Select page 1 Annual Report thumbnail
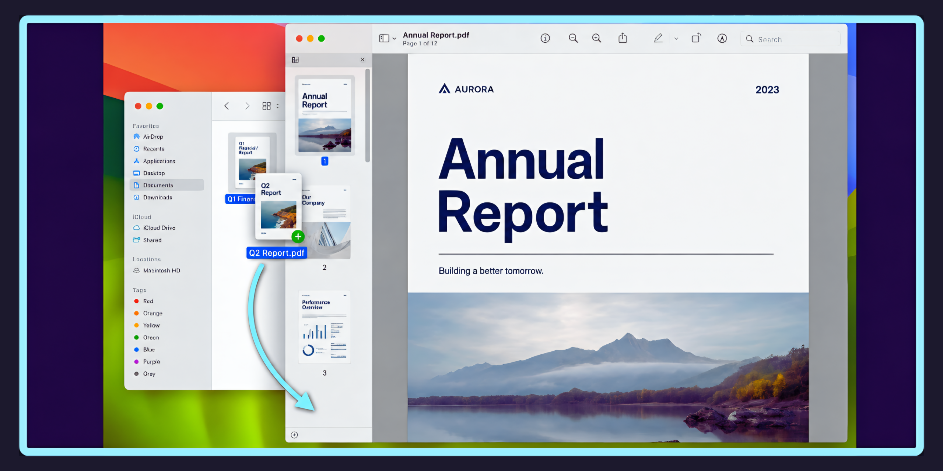 (325, 116)
